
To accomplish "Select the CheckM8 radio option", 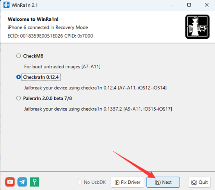I will [x=18, y=56].
